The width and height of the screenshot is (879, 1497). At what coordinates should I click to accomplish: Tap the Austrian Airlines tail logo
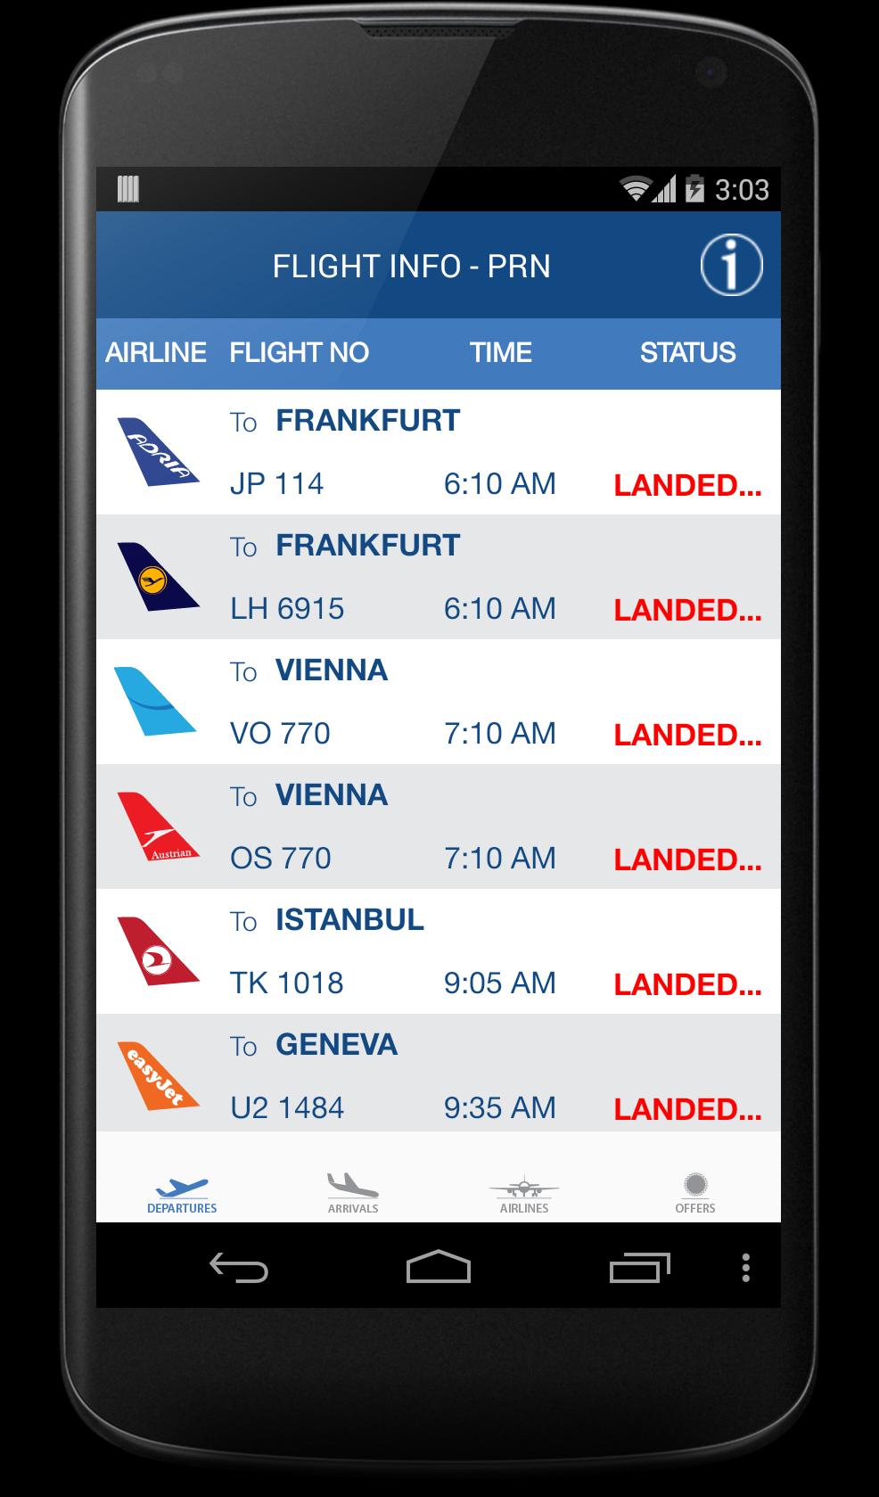[158, 827]
